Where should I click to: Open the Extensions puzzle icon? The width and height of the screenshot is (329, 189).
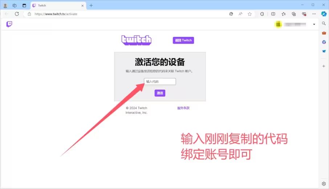[x=262, y=14]
